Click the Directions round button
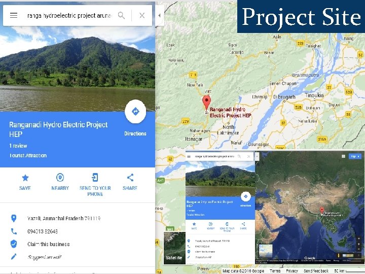 tap(135, 111)
